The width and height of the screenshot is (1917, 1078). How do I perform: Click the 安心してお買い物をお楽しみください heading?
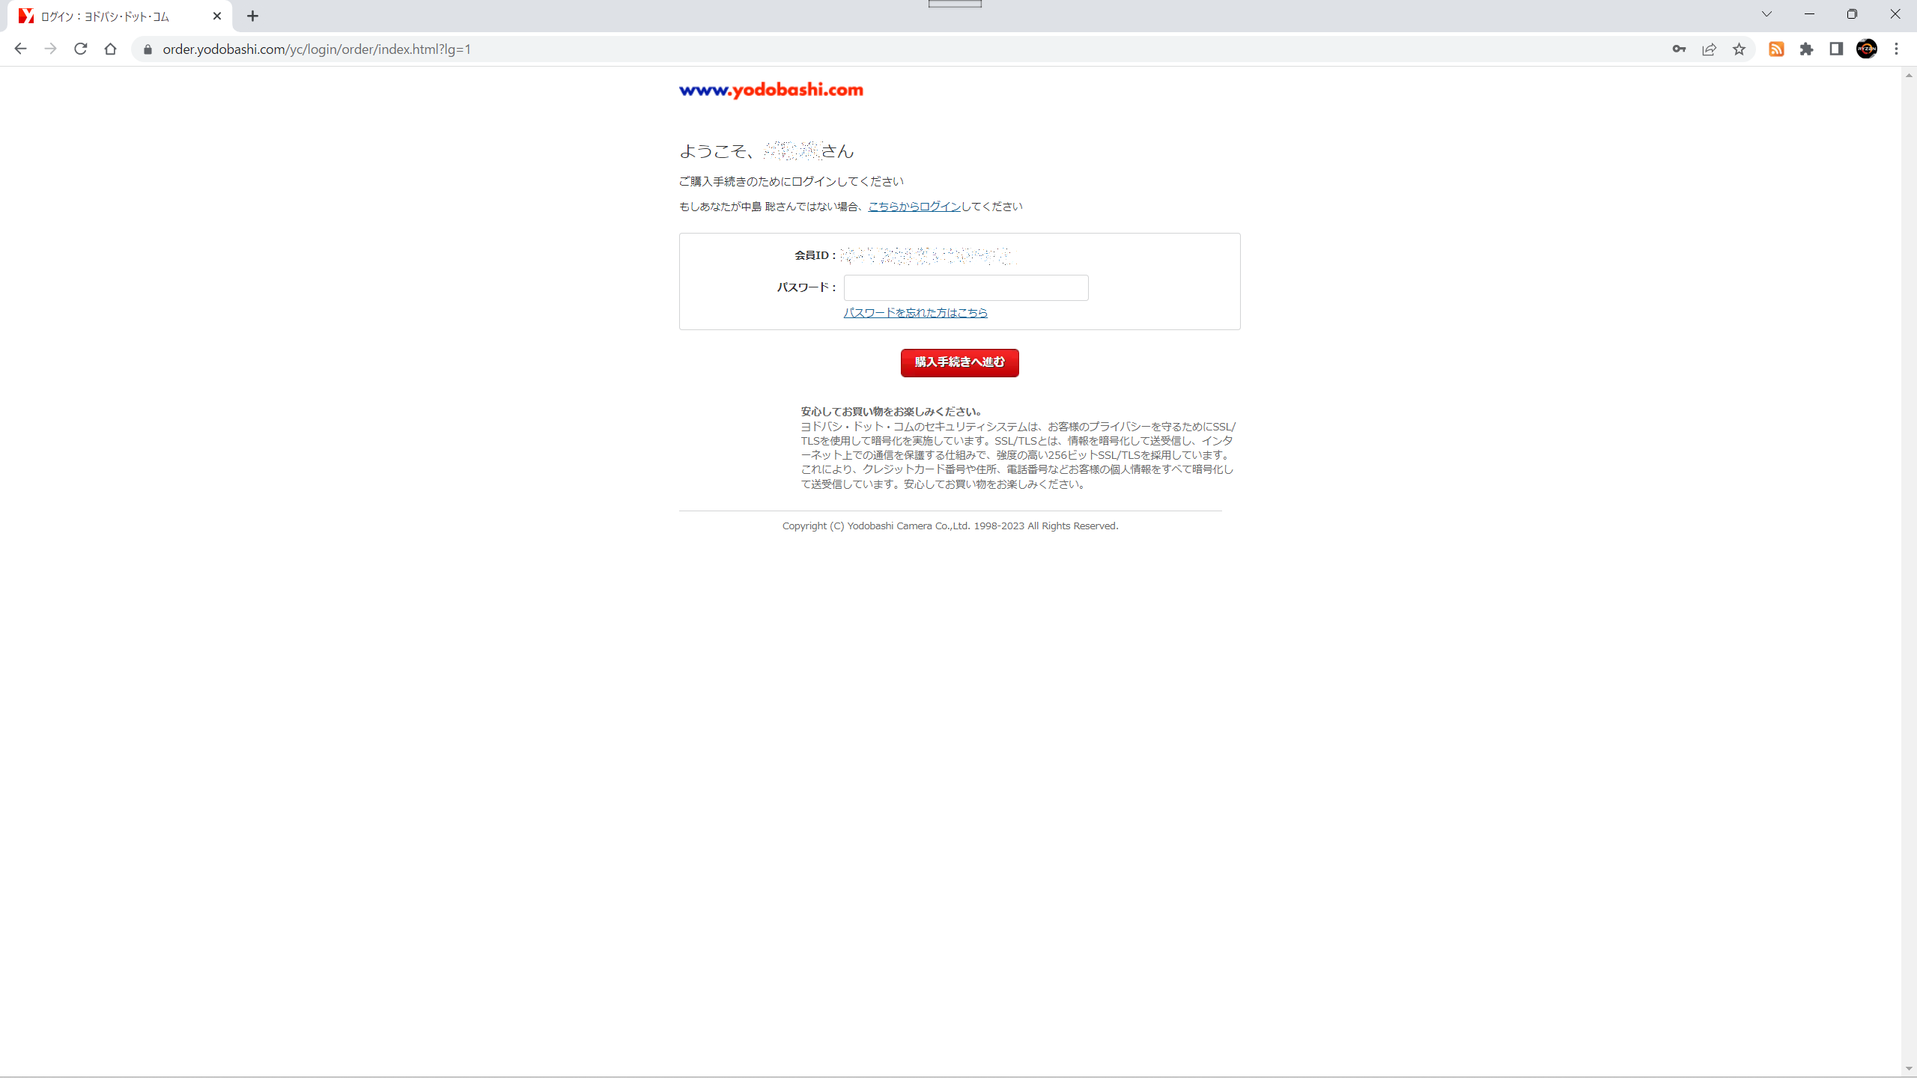click(x=891, y=412)
